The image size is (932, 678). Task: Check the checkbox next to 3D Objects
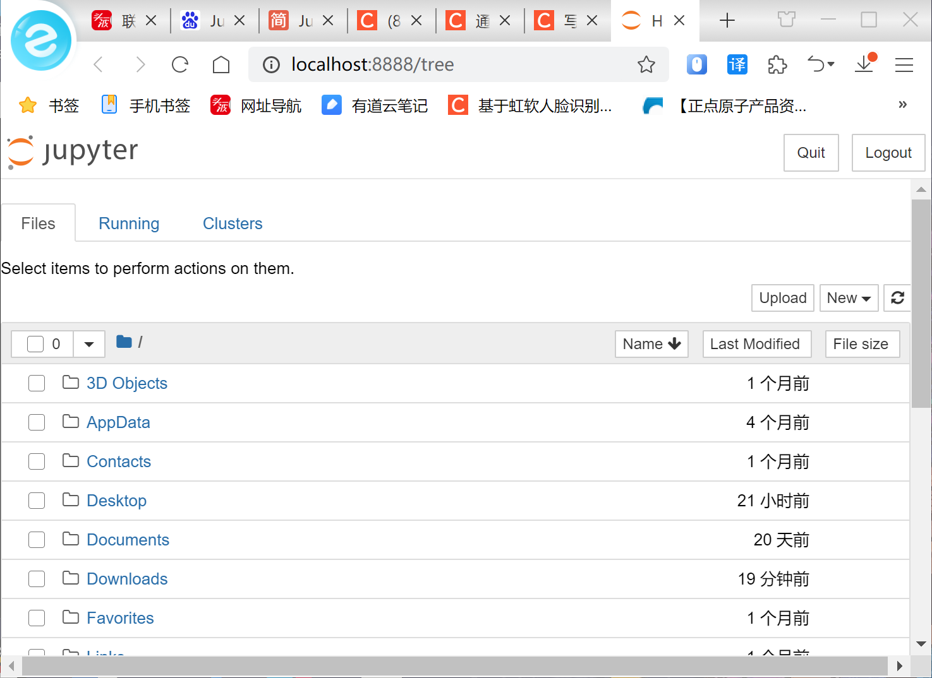click(36, 383)
